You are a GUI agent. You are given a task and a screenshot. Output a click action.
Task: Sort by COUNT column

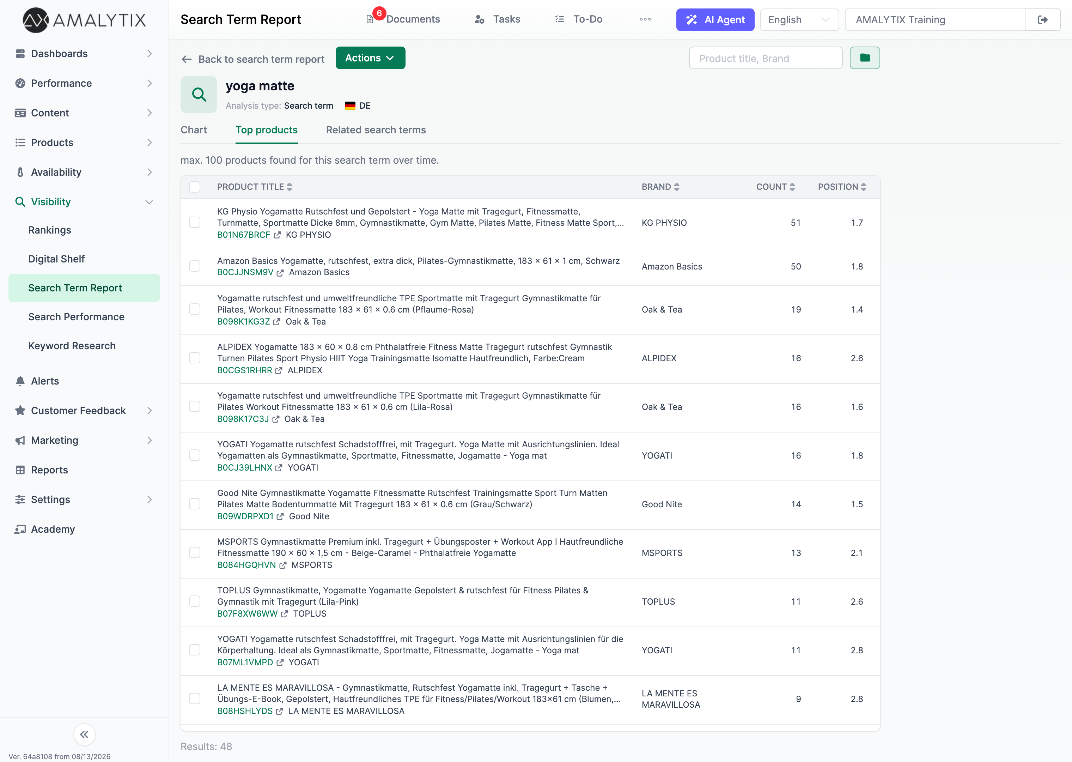pyautogui.click(x=776, y=187)
